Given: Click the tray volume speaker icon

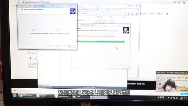Looking at the screenshot, I should (177, 98).
